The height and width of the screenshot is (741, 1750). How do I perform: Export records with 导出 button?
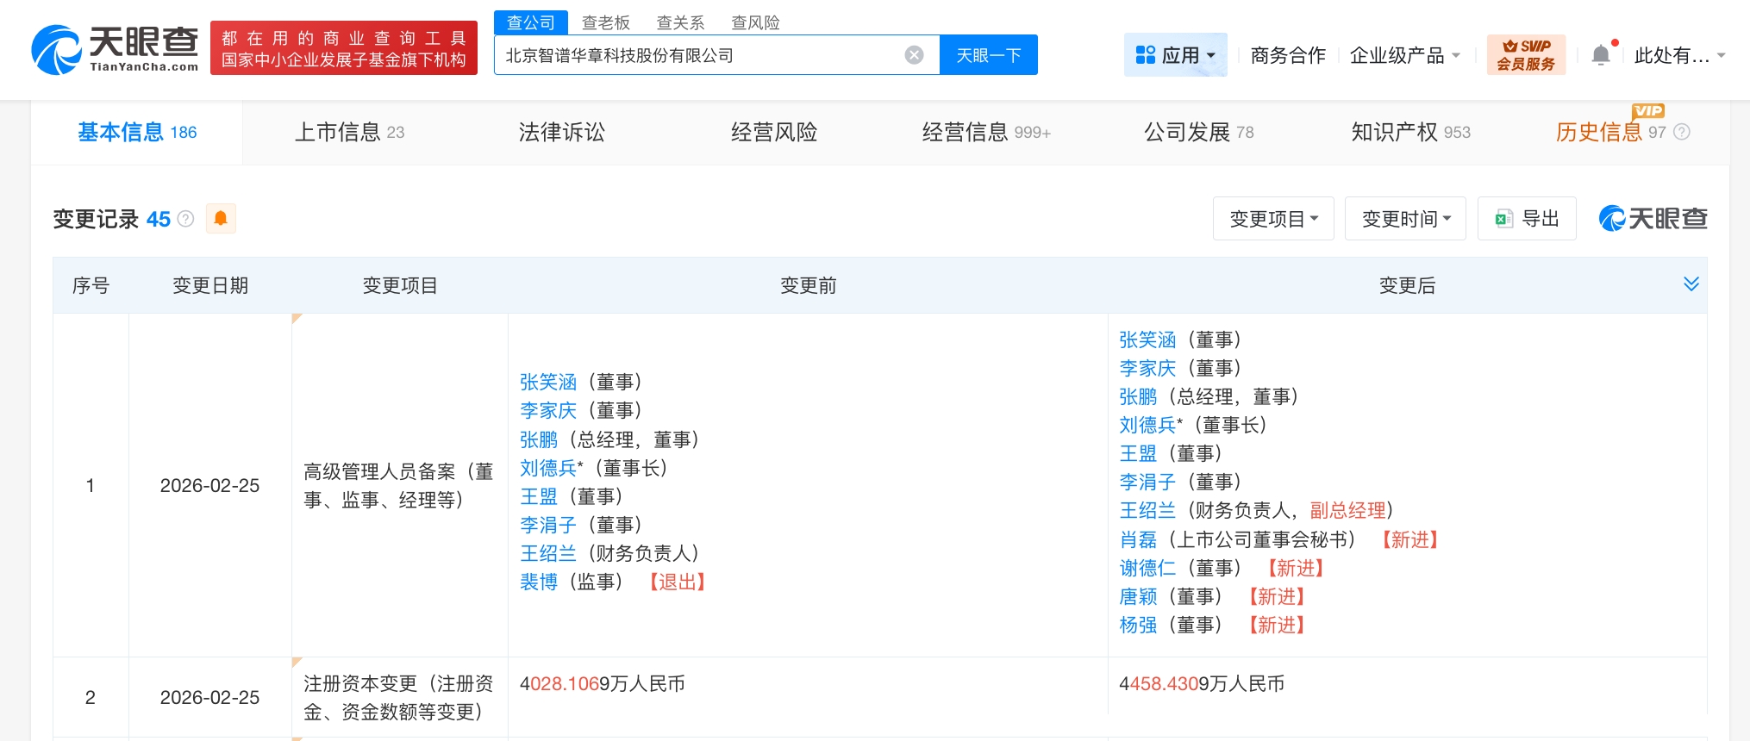[x=1527, y=219]
